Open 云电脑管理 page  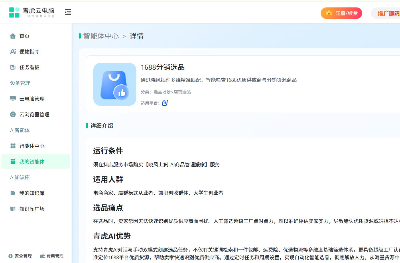click(x=36, y=99)
